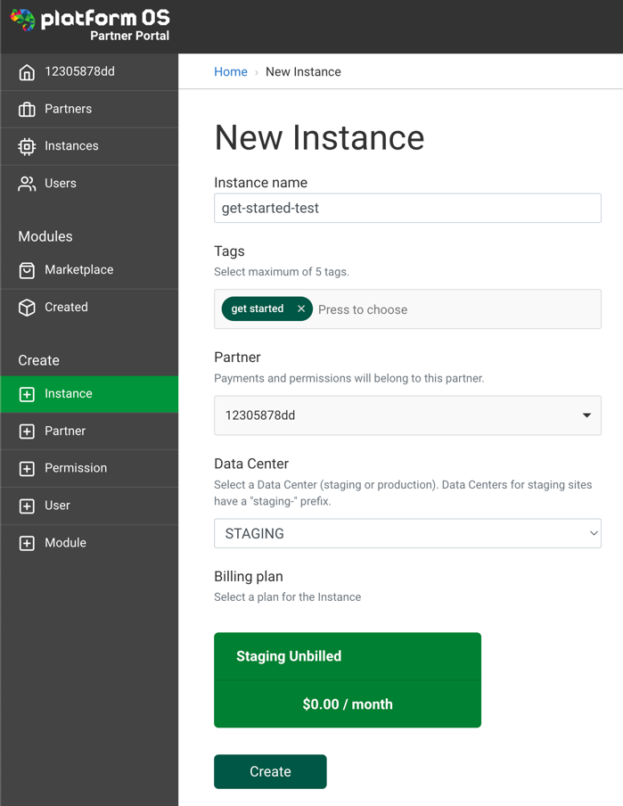Click the Create button

(x=270, y=771)
